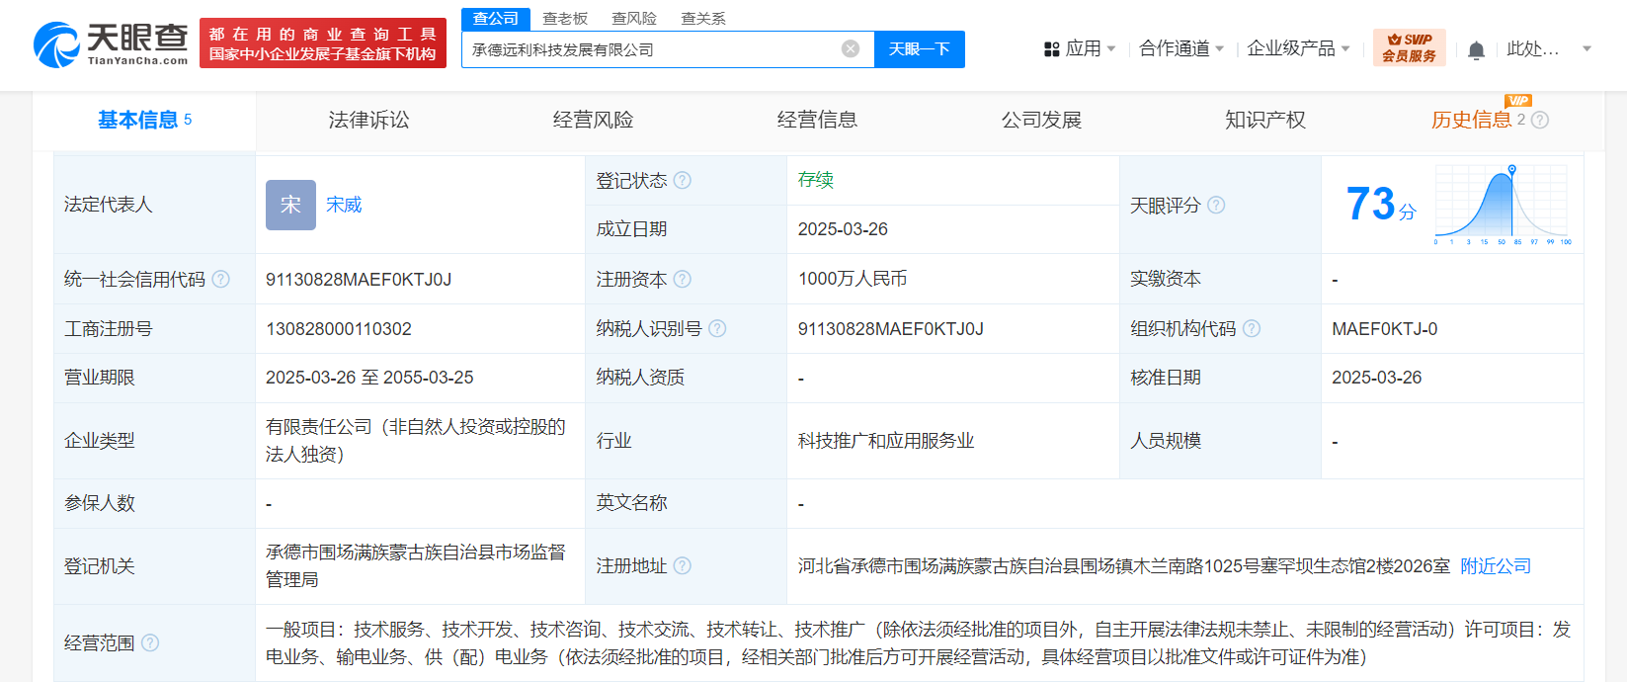Switch to the 知识产权 tab
1627x682 pixels.
(1264, 121)
